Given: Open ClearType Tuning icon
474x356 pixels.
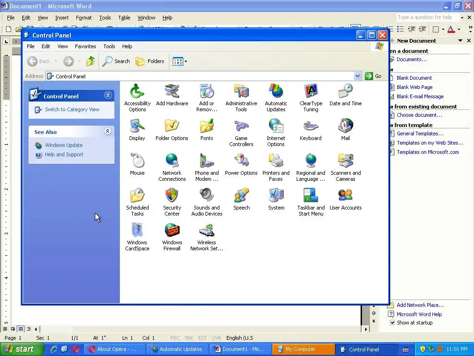Looking at the screenshot, I should pyautogui.click(x=311, y=98).
